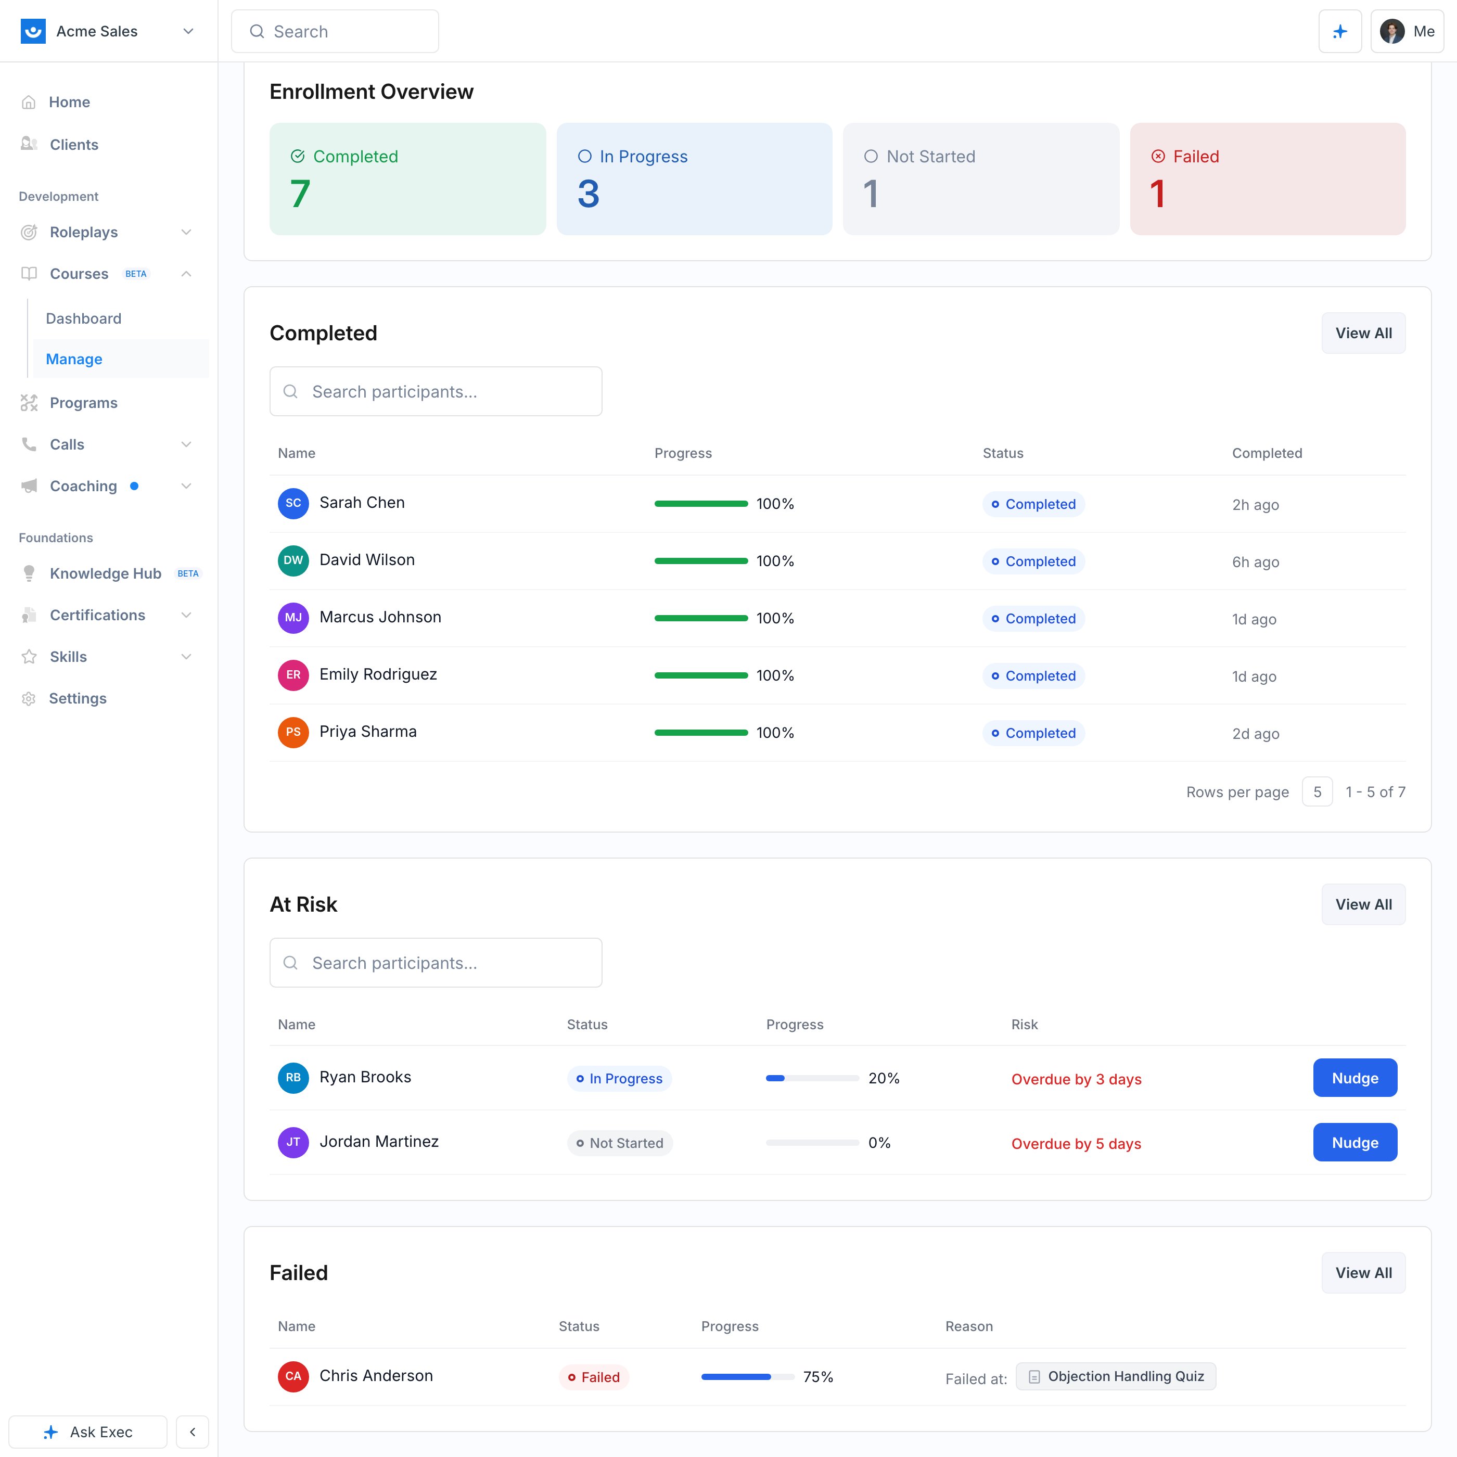This screenshot has width=1457, height=1457.
Task: Open Settings from the sidebar
Action: coord(78,698)
